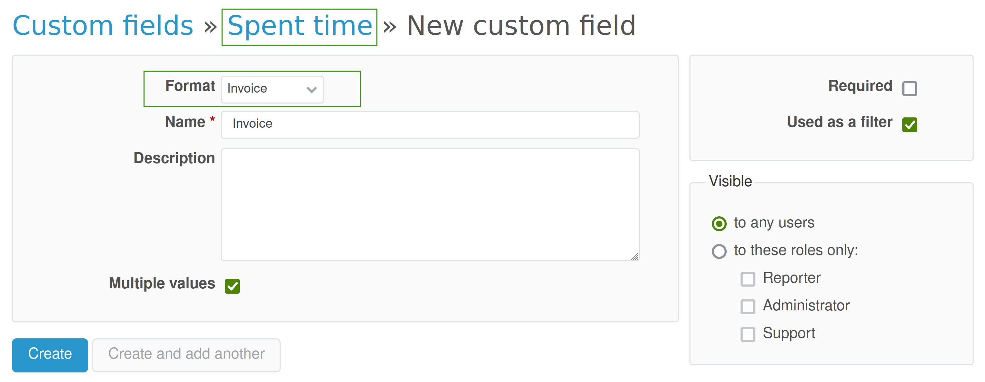Select the 'to any users' radio button

click(x=719, y=224)
